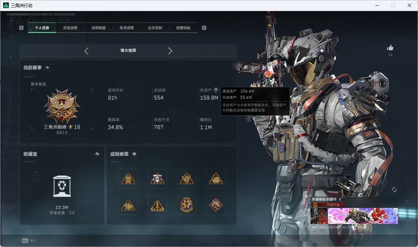Open 成就徽章 gear settings
The width and height of the screenshot is (418, 247).
tap(134, 154)
